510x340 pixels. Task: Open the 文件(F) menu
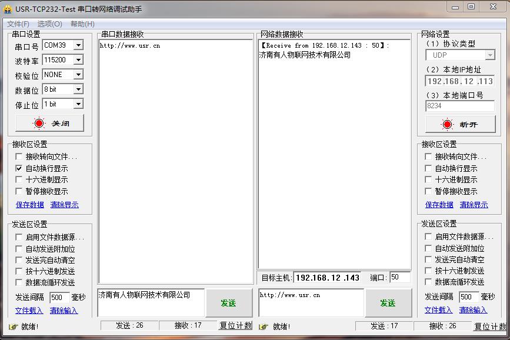pyautogui.click(x=18, y=24)
